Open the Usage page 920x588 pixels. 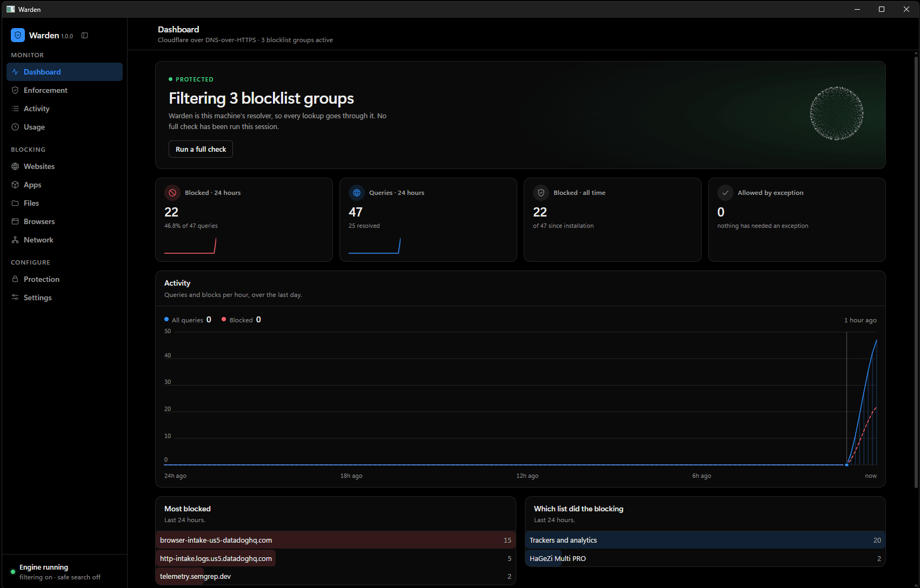click(64, 127)
